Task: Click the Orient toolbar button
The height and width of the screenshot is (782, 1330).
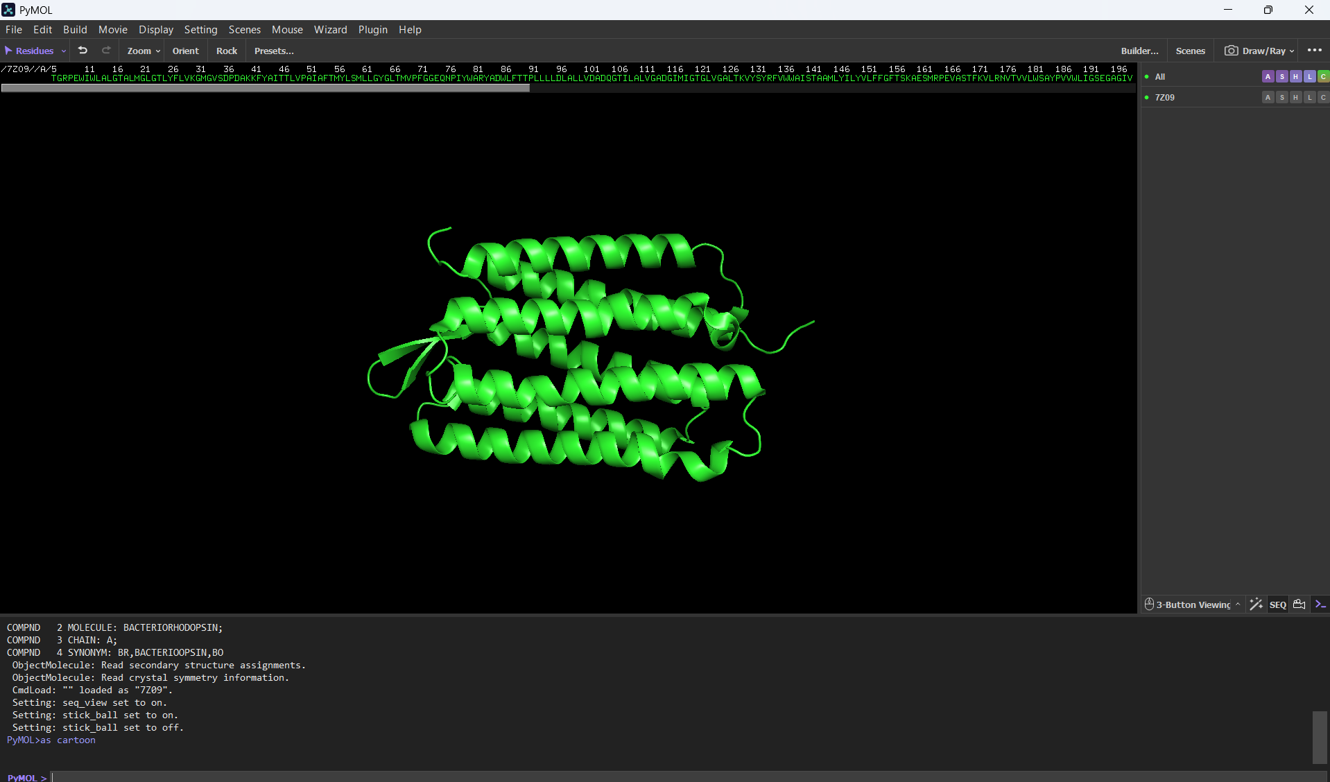Action: pos(185,51)
